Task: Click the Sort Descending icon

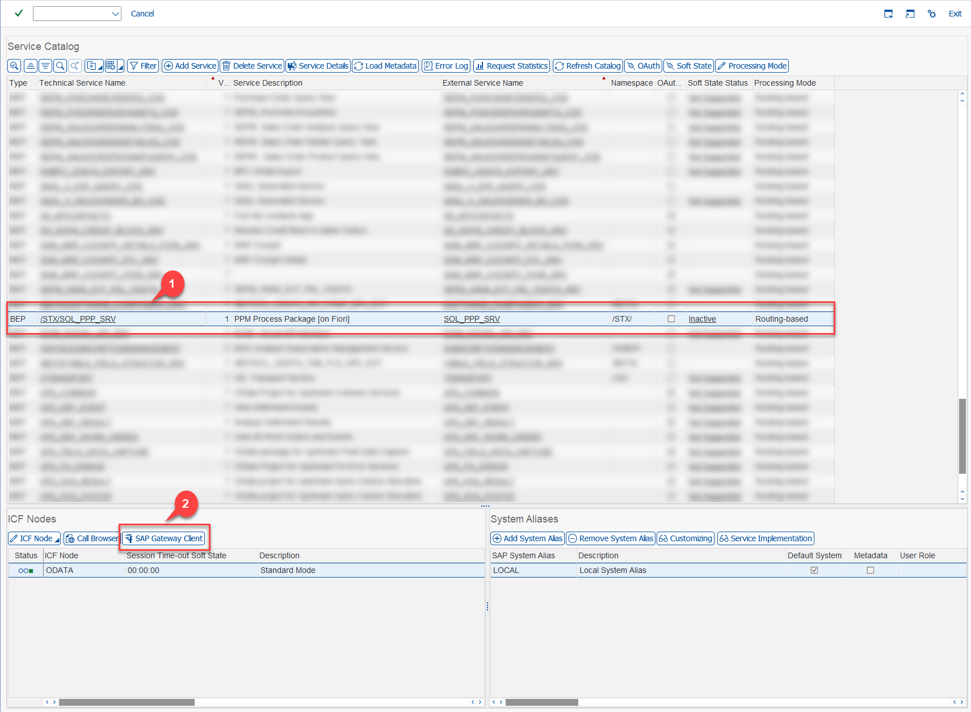Action: click(x=45, y=66)
